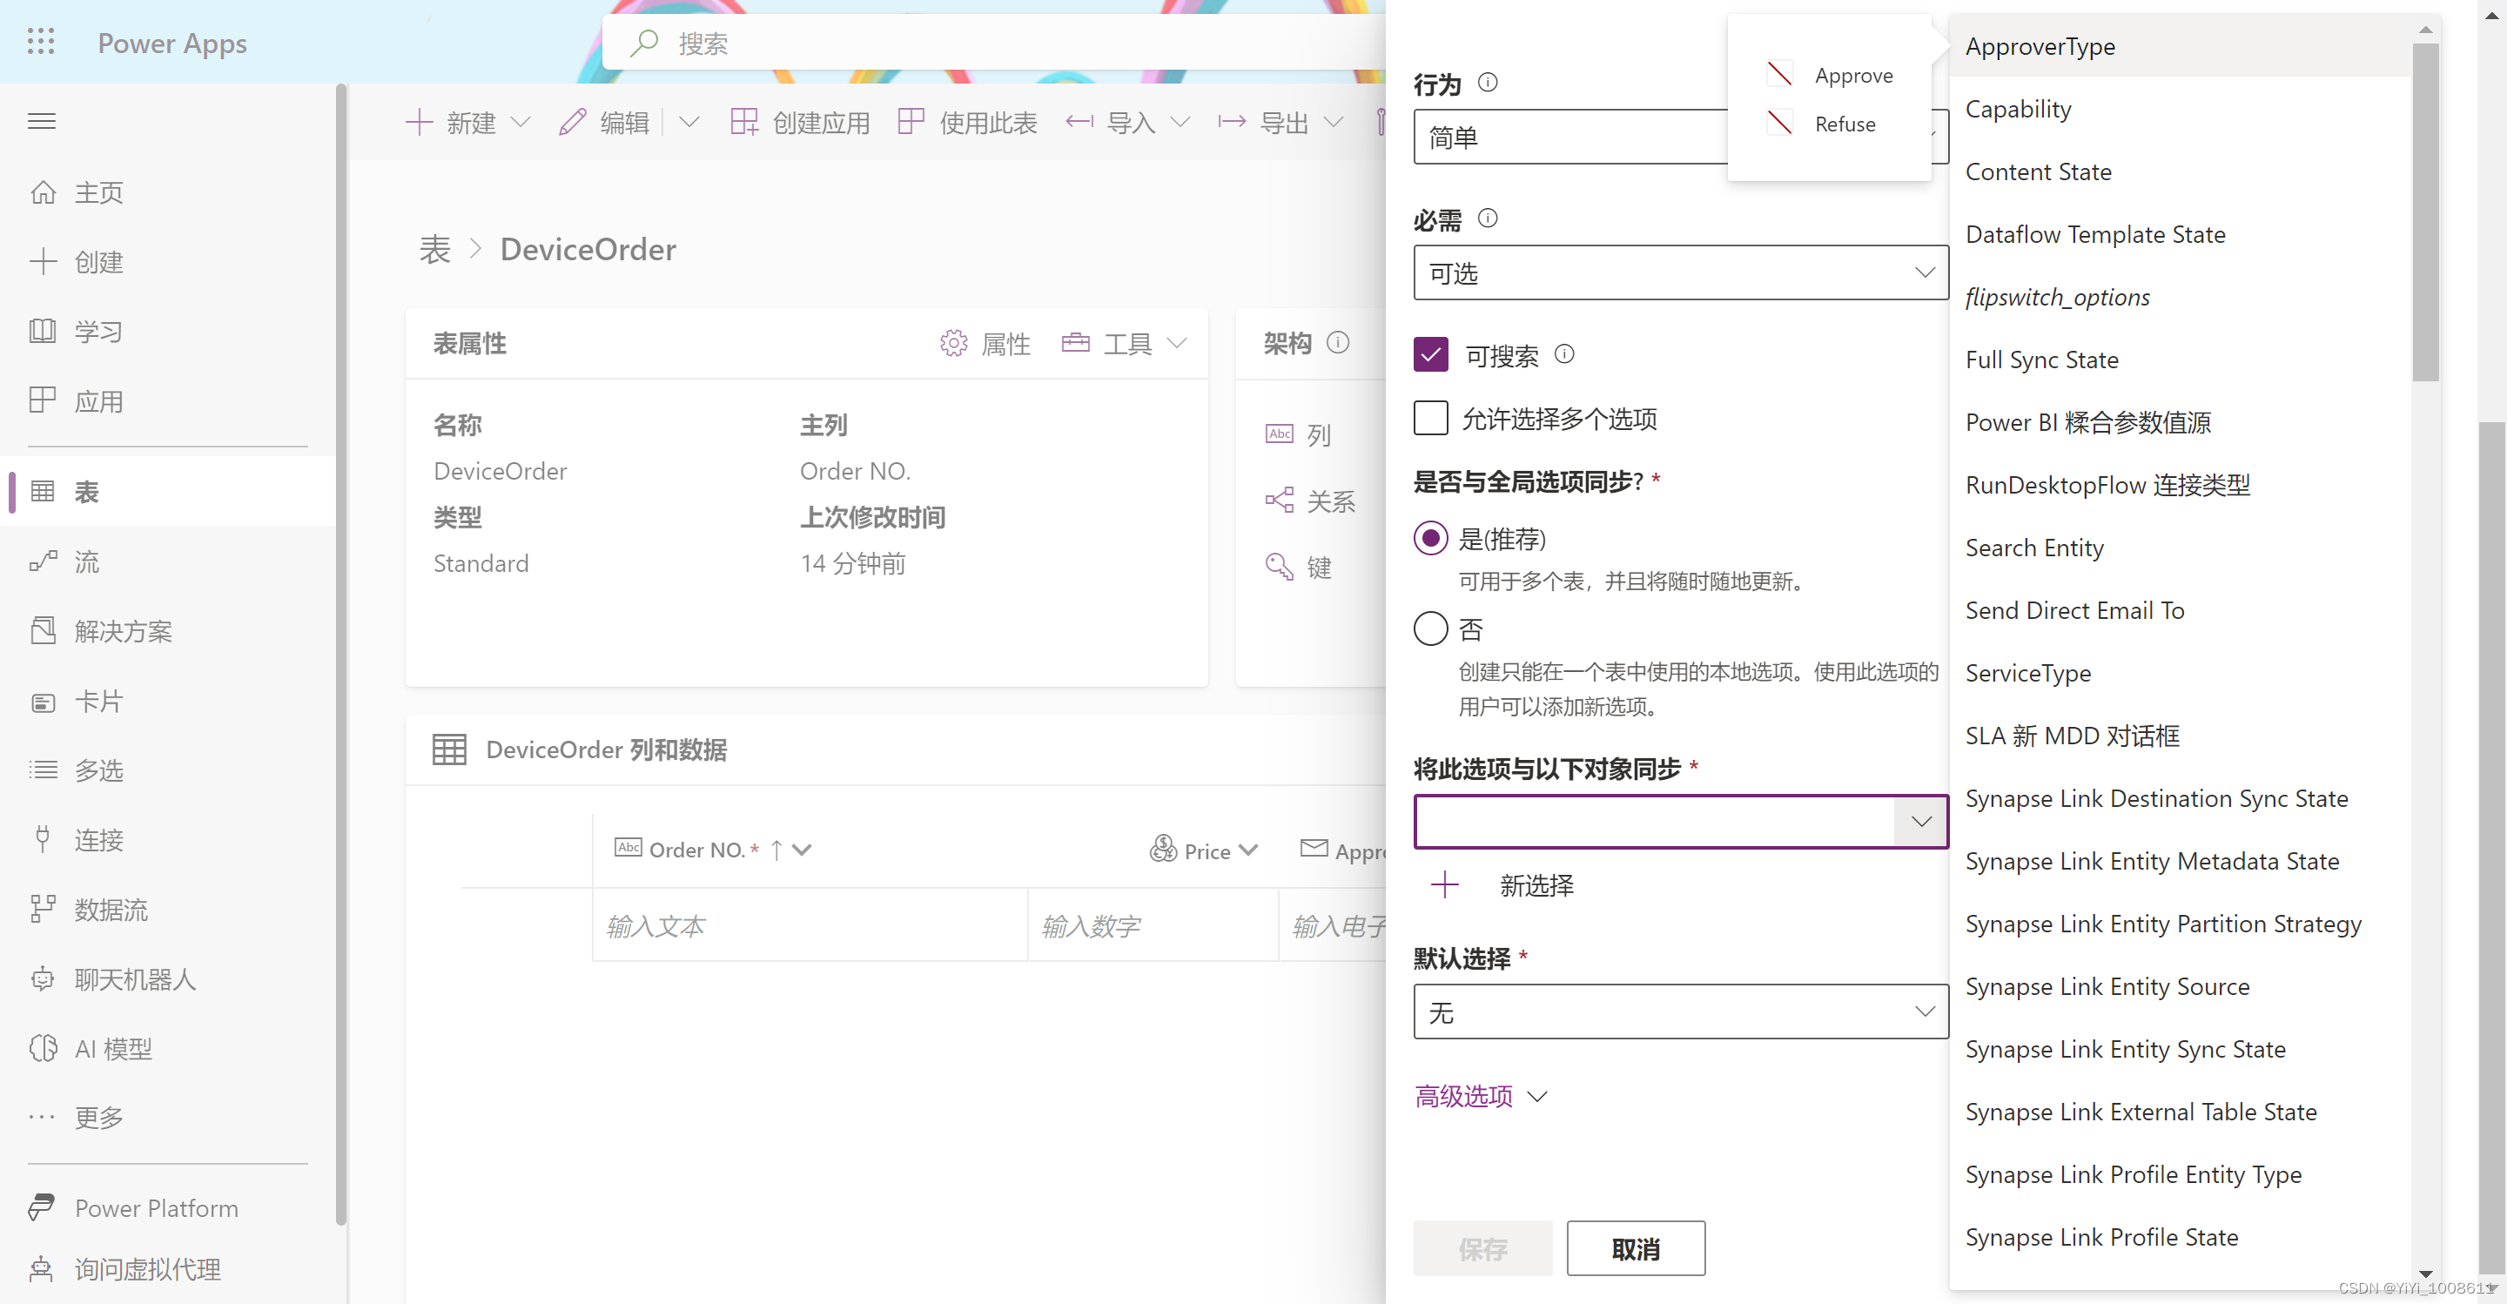
Task: Select 流 (Flows) in the left sidebar
Action: [87, 561]
